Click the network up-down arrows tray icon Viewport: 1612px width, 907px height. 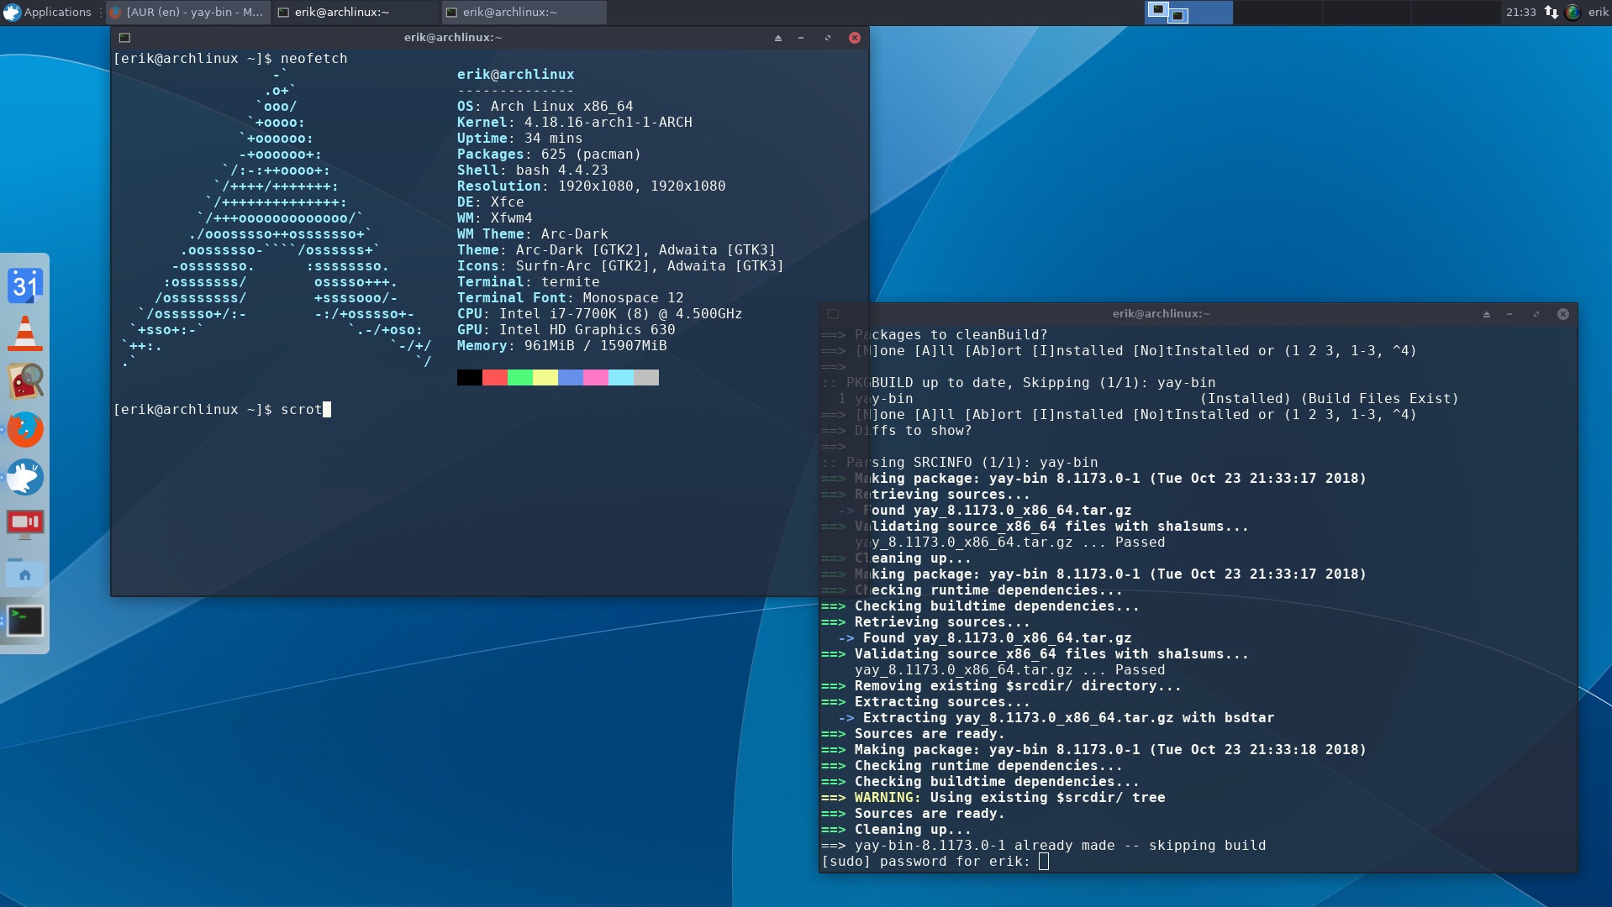1551,12
